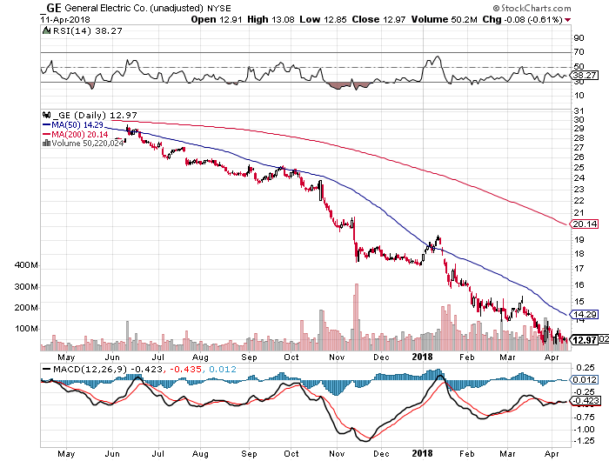Click the 200M volume axis label
This screenshot has height=461, width=609.
pyautogui.click(x=26, y=308)
